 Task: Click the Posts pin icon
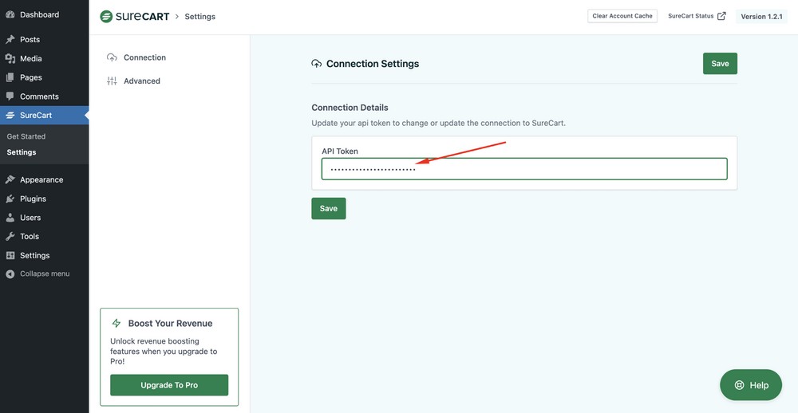(x=10, y=40)
